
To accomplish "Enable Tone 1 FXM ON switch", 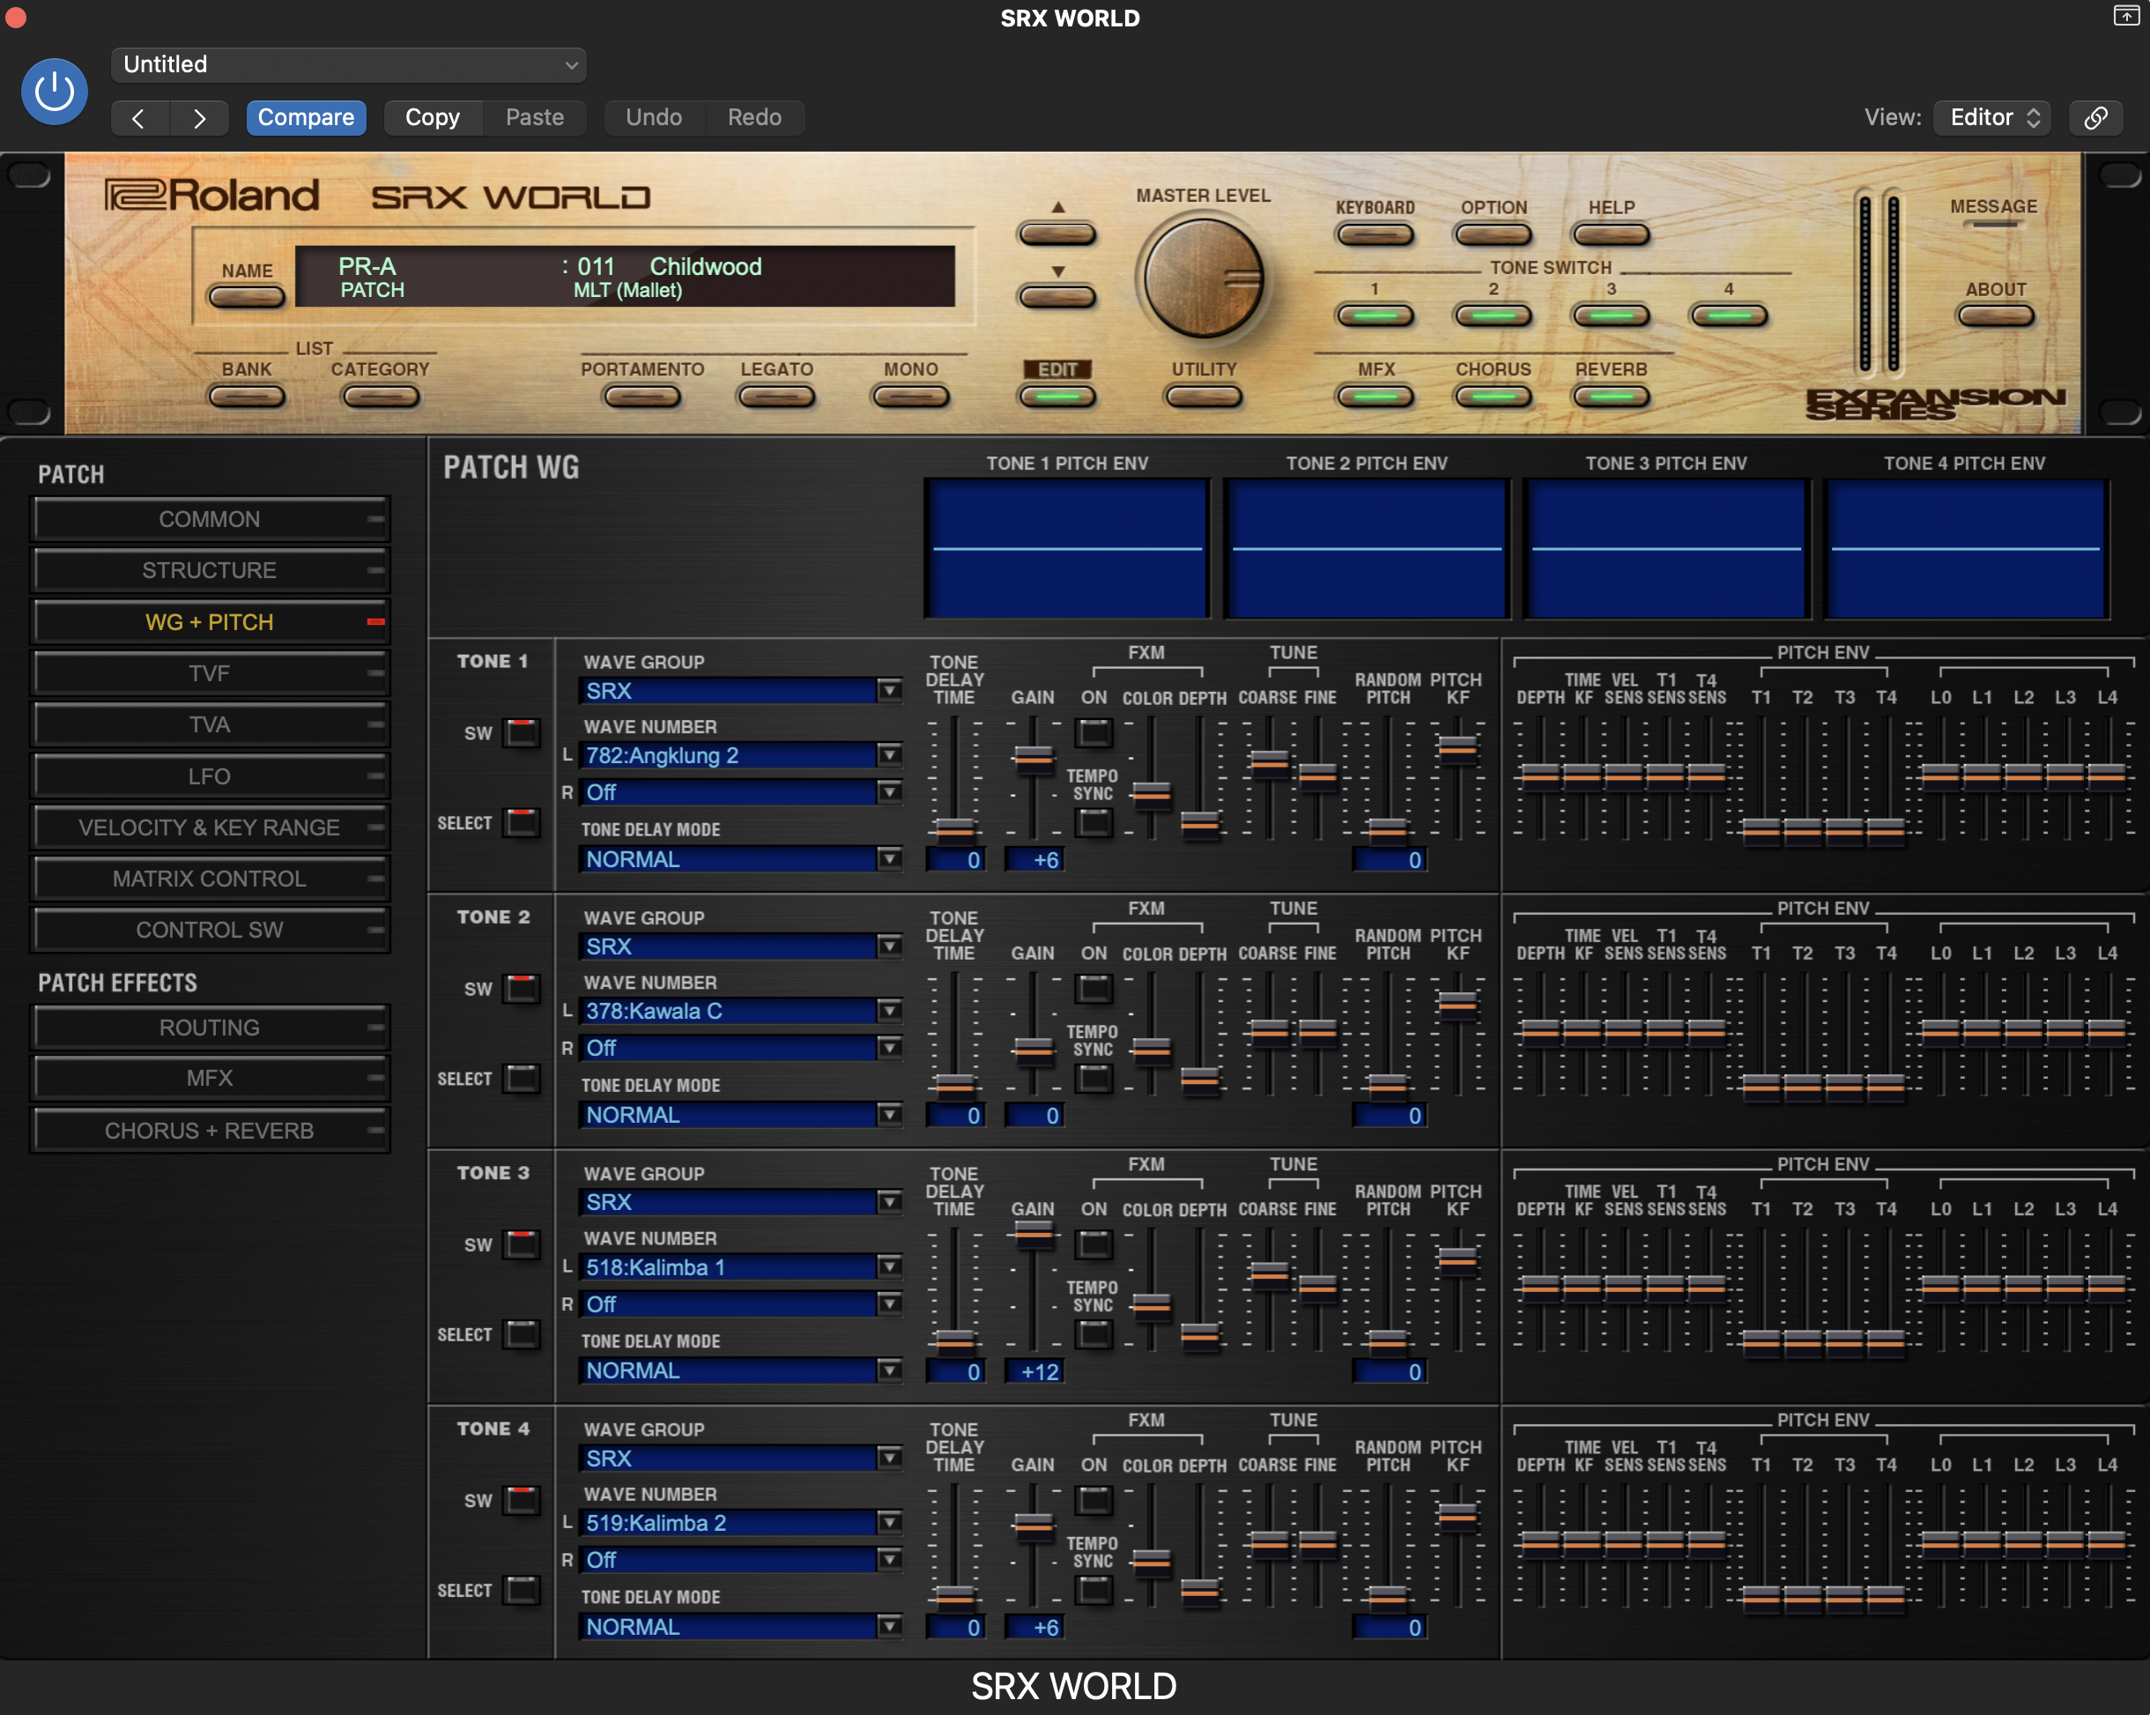I will pos(1094,733).
